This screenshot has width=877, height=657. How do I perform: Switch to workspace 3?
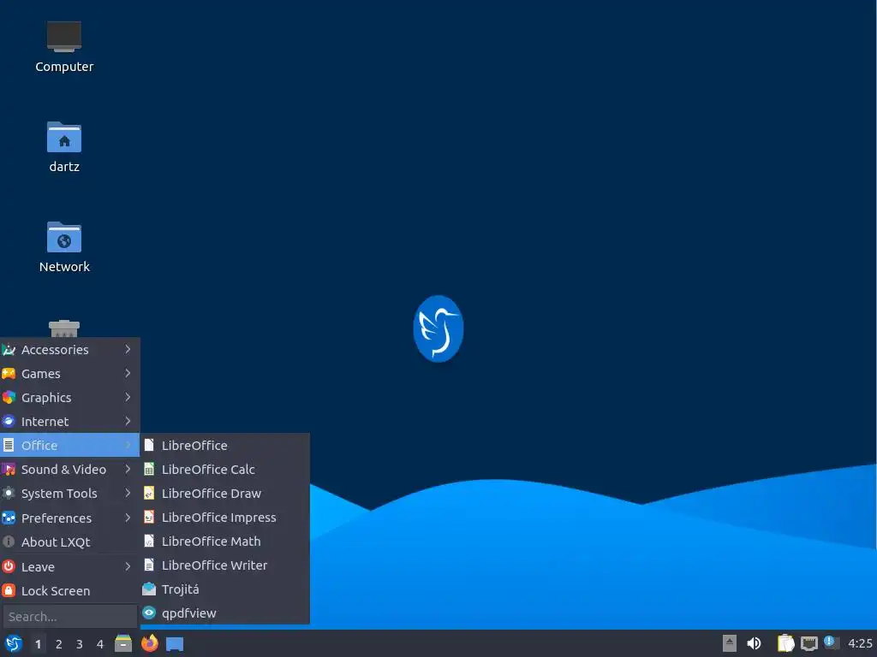point(79,644)
